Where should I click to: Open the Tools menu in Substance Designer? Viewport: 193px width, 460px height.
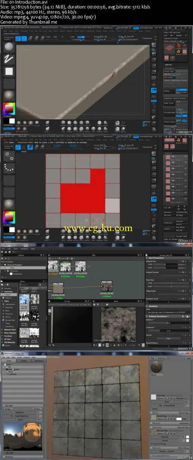point(15,249)
